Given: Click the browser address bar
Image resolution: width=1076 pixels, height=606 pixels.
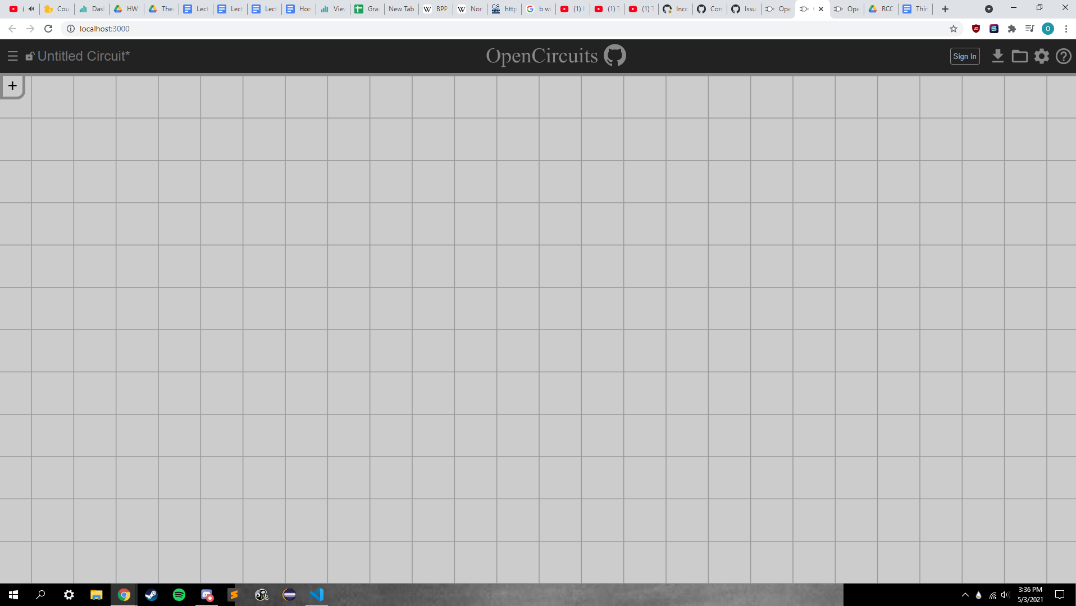Looking at the screenshot, I should tap(225, 29).
